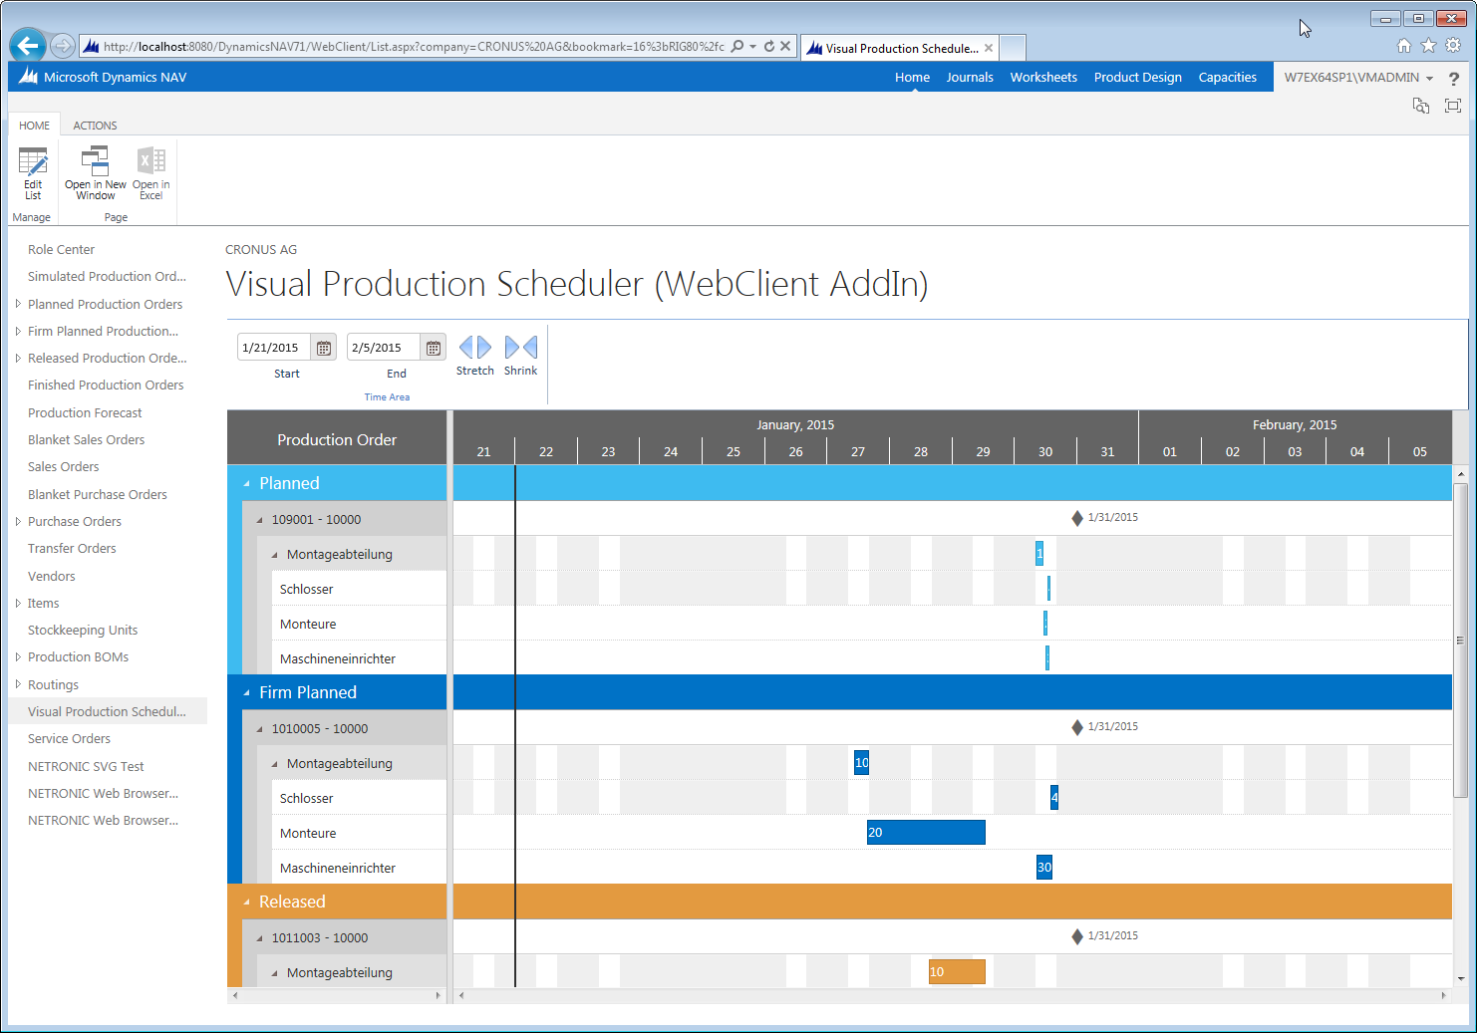Click the browser URL address field
Viewport: 1477px width, 1033px height.
(x=414, y=46)
